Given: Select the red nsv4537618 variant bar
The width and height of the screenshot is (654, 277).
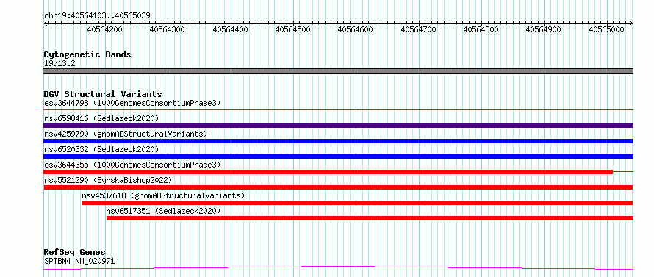Looking at the screenshot, I should click(x=357, y=203).
